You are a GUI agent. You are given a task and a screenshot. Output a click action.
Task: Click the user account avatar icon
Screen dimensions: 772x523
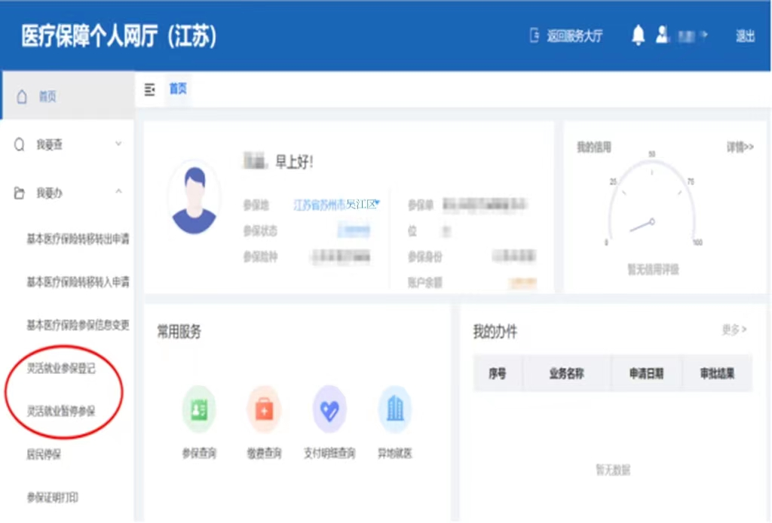(663, 35)
